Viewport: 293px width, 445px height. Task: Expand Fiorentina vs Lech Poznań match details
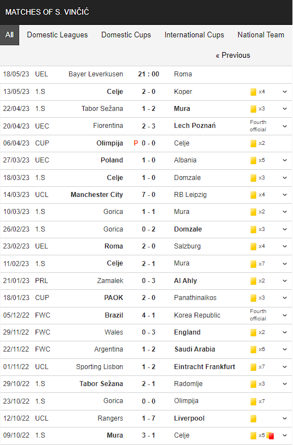[x=285, y=126]
